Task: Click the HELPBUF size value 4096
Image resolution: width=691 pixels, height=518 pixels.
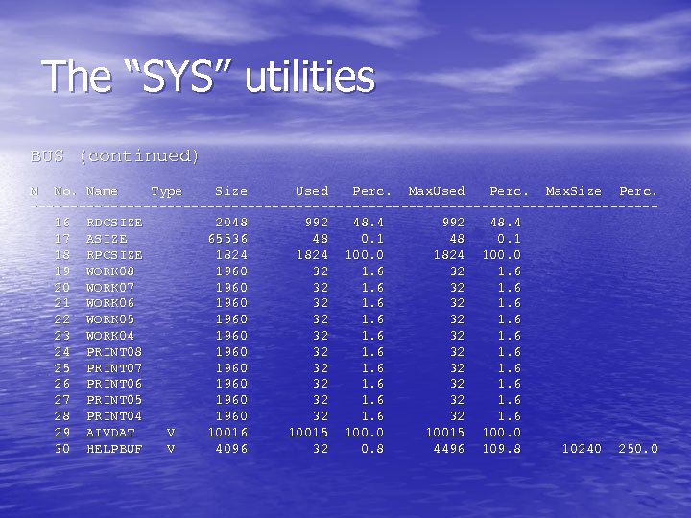Action: pos(231,449)
